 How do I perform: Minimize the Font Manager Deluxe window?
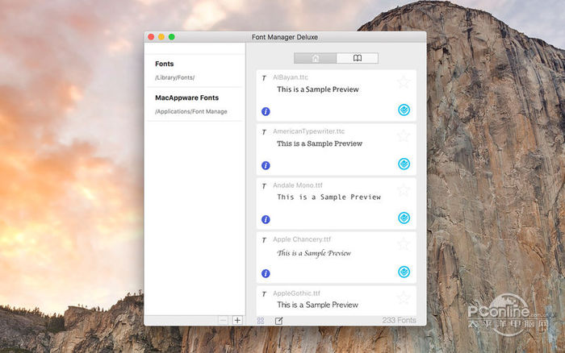pyautogui.click(x=161, y=37)
